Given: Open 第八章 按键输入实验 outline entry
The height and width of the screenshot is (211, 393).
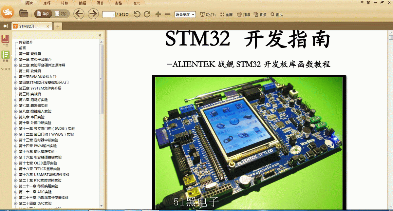Looking at the screenshot, I should click(x=35, y=111).
